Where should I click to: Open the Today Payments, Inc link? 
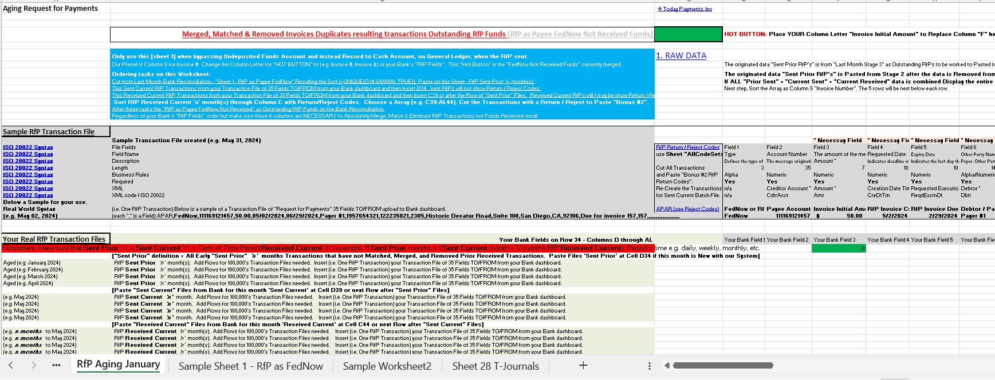[685, 9]
